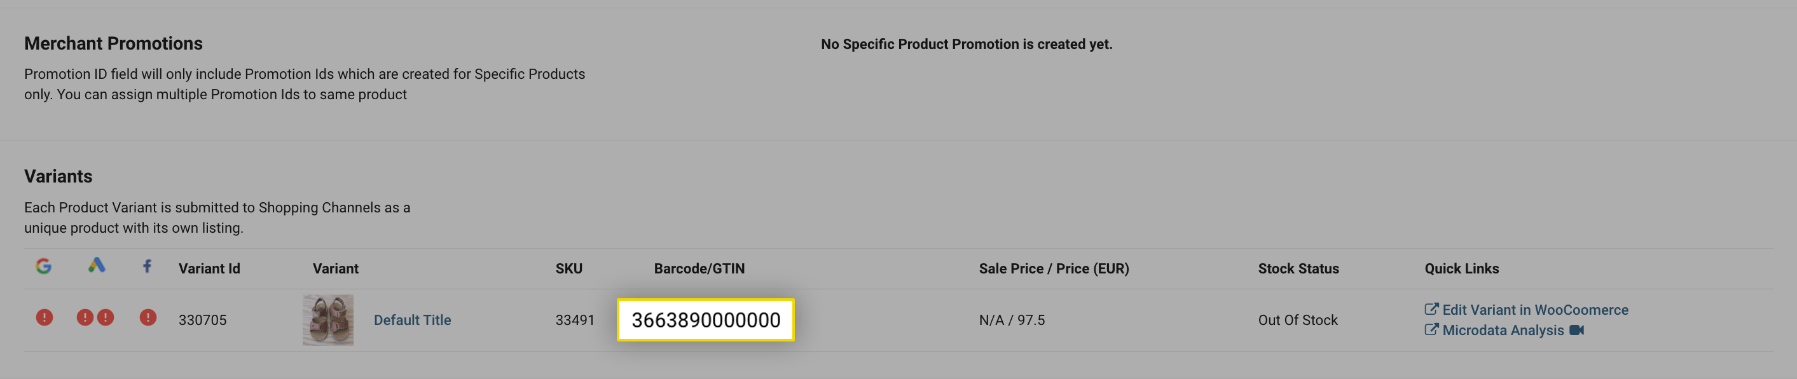Click the Barcode/GTIN column header

(699, 269)
